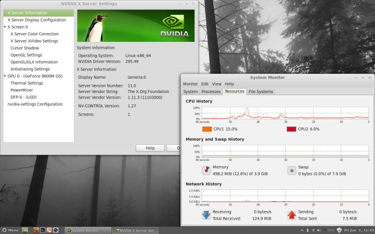Open OpenGL Settings page
This screenshot has height=234, width=375.
click(x=26, y=55)
